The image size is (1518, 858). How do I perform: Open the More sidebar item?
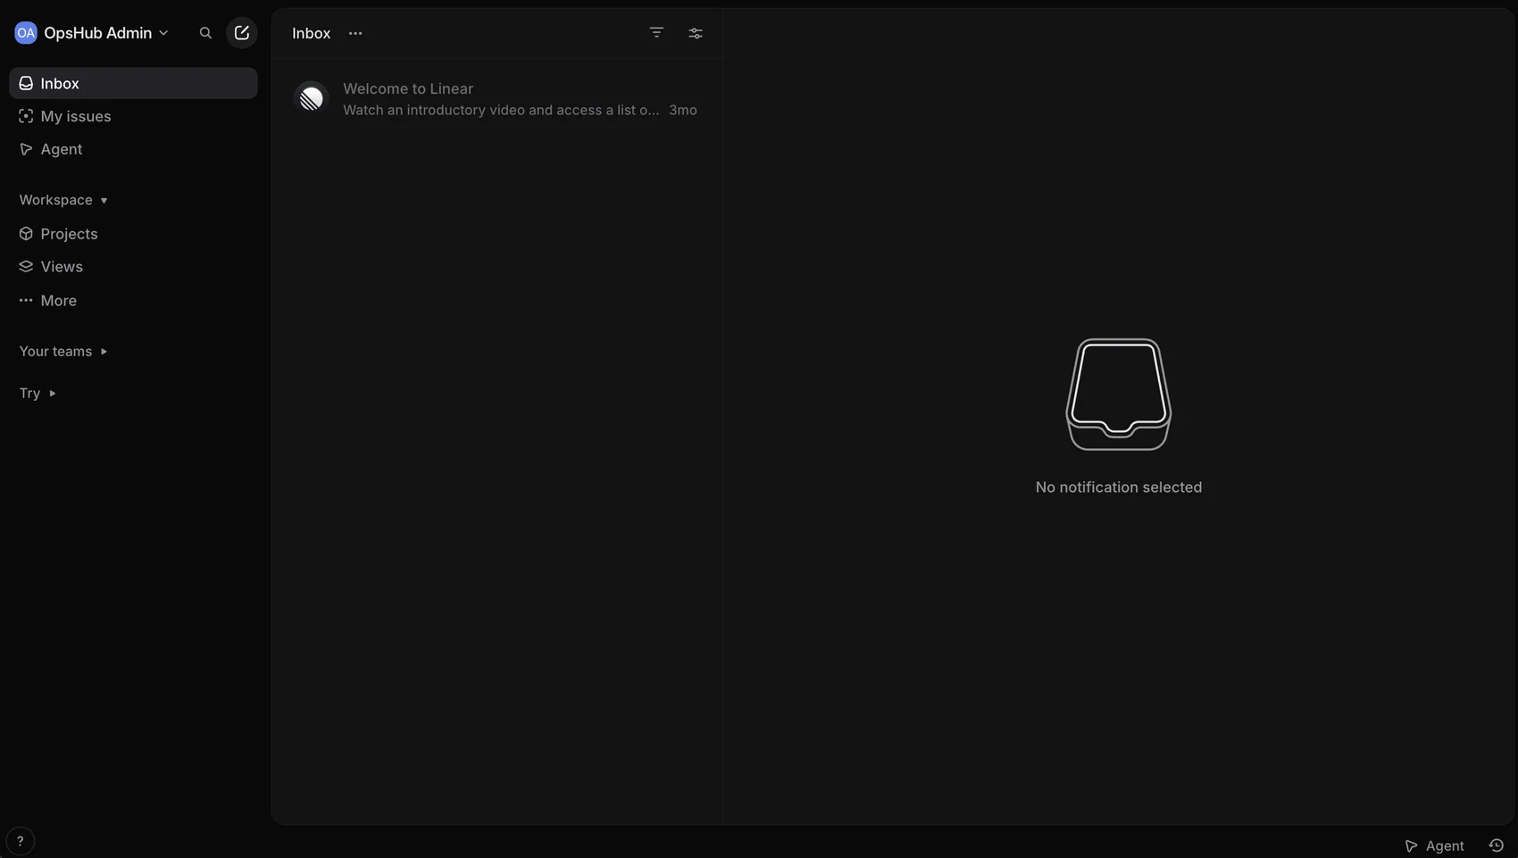tap(133, 301)
